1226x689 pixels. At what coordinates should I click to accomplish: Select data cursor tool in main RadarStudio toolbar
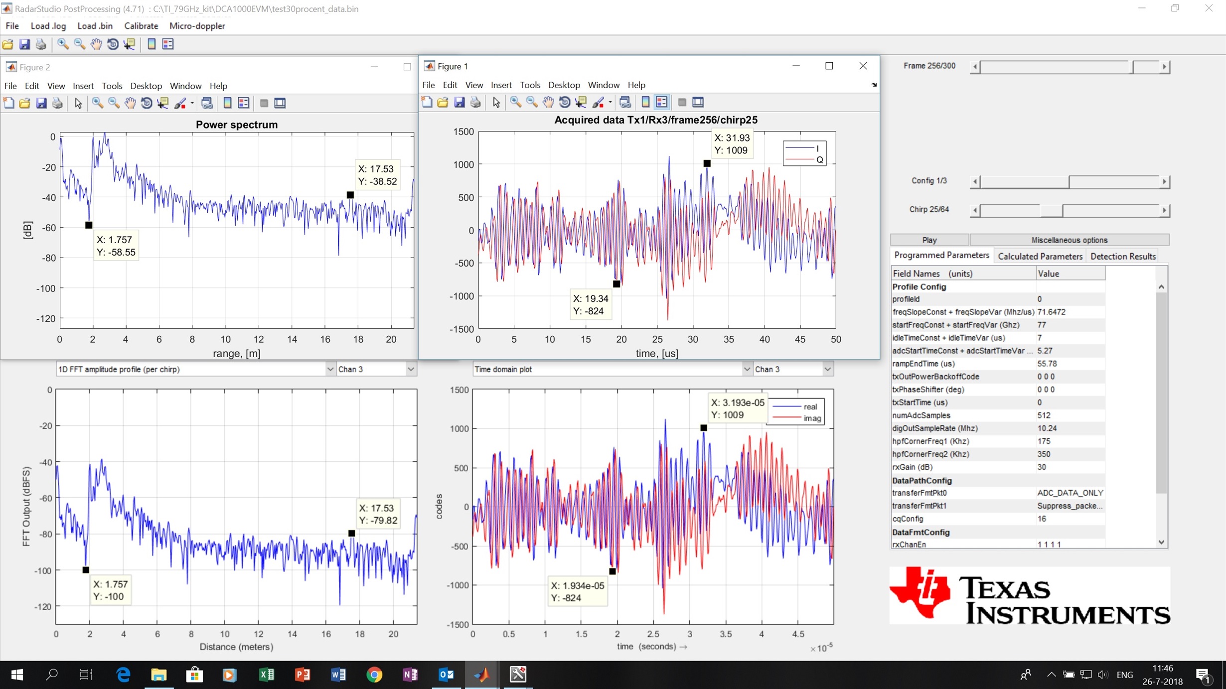coord(130,44)
